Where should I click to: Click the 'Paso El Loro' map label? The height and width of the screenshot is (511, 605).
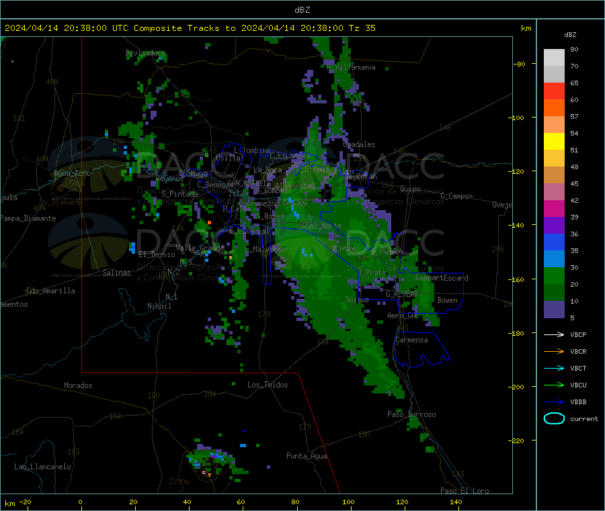(465, 491)
